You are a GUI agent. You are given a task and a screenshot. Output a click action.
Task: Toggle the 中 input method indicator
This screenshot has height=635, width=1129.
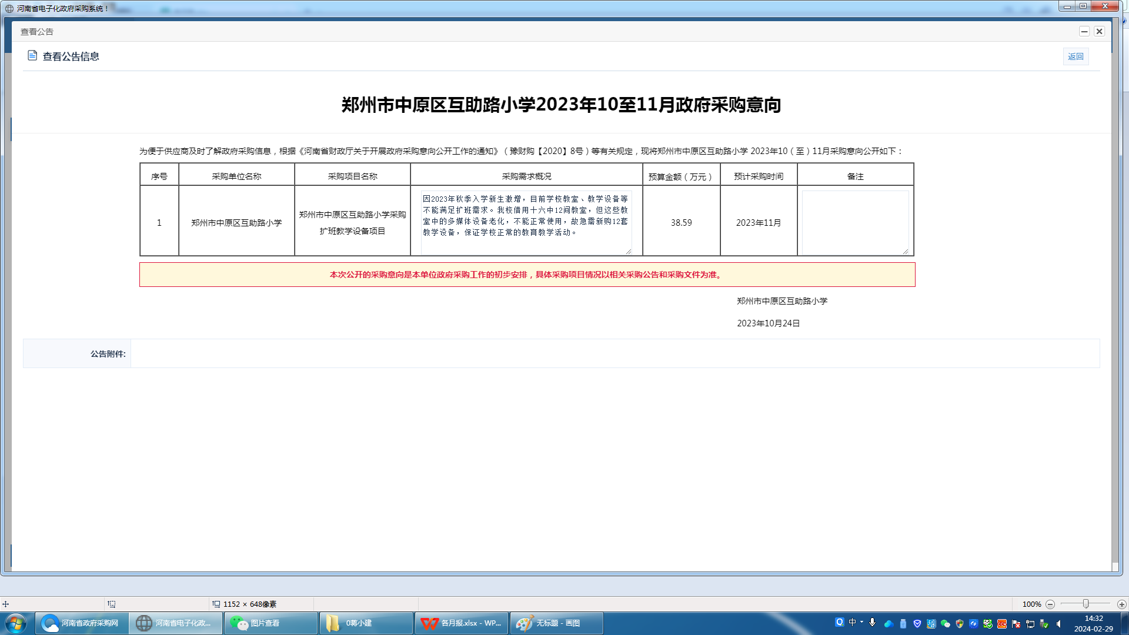click(852, 622)
